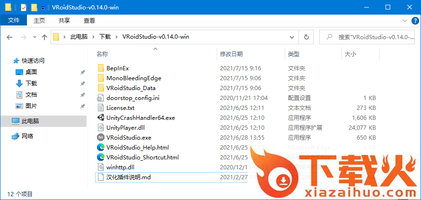The image size is (421, 200).
Task: Click the VRoidStudio-v0.14.0-win breadcrumb segment
Action: [156, 37]
